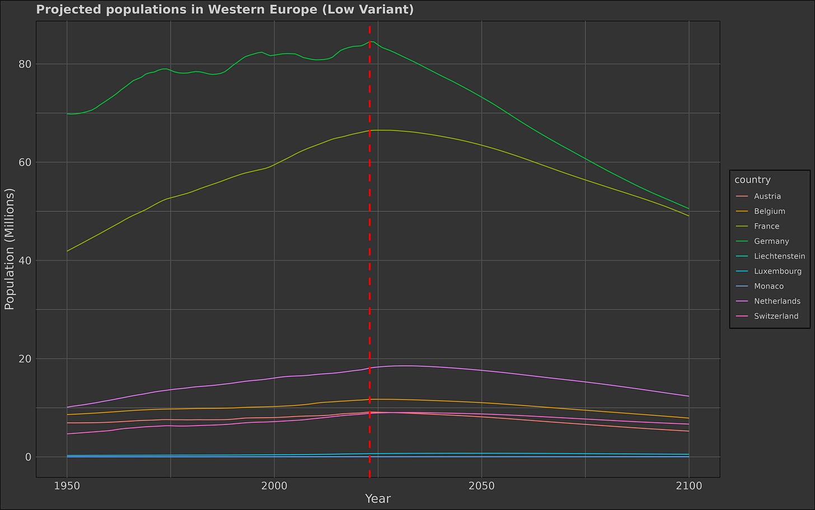Click the Liechtenstein legend label
This screenshot has height=510, width=815.
(x=780, y=256)
